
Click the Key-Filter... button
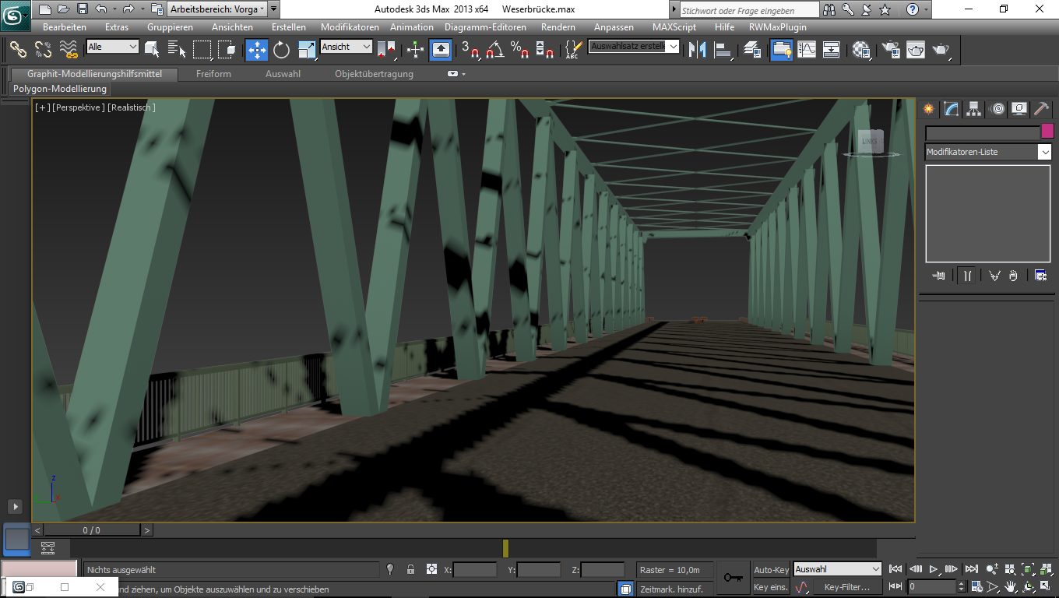coord(847,587)
